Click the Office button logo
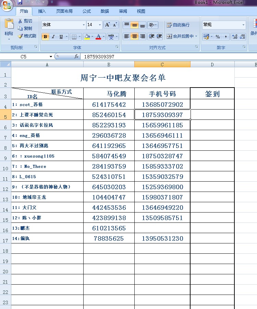This screenshot has width=257, height=309. pyautogui.click(x=7, y=5)
